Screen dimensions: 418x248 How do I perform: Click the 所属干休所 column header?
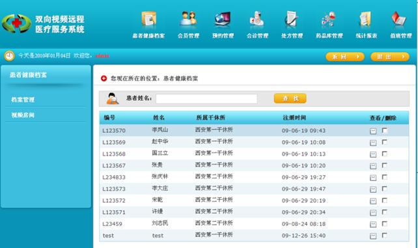[210, 118]
